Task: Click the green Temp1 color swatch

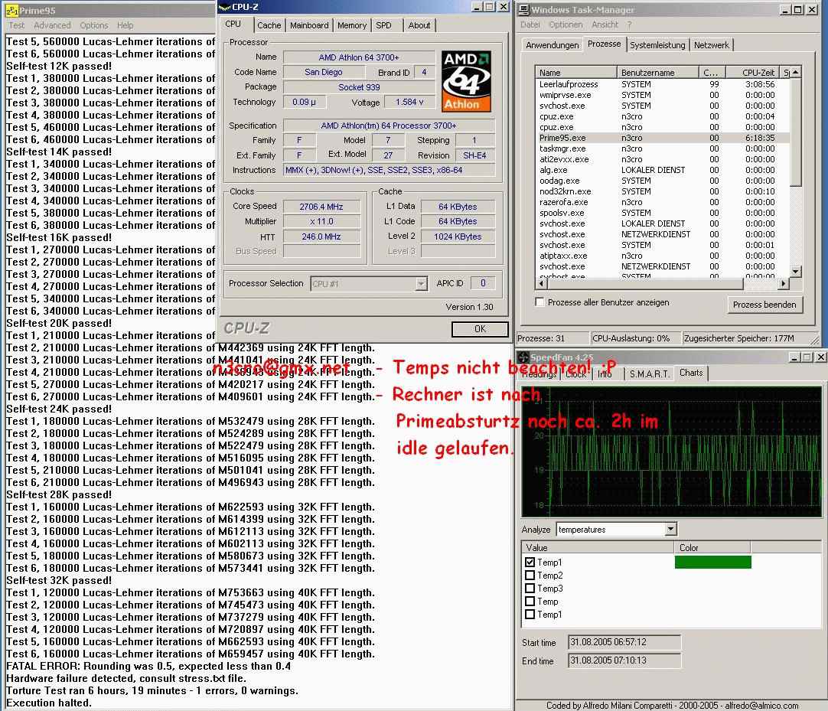Action: (713, 562)
